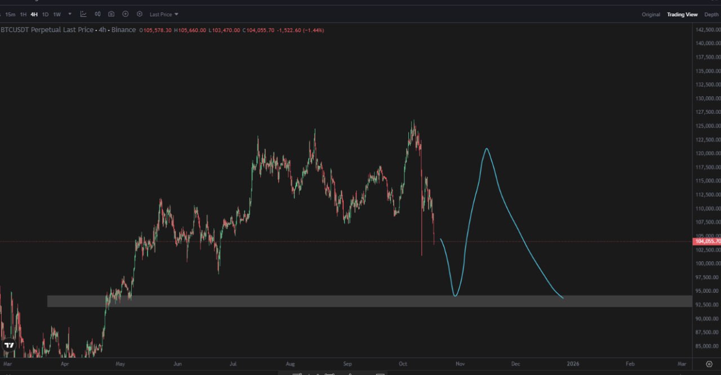Select the Trading View tab
721x375 pixels.
pos(682,15)
